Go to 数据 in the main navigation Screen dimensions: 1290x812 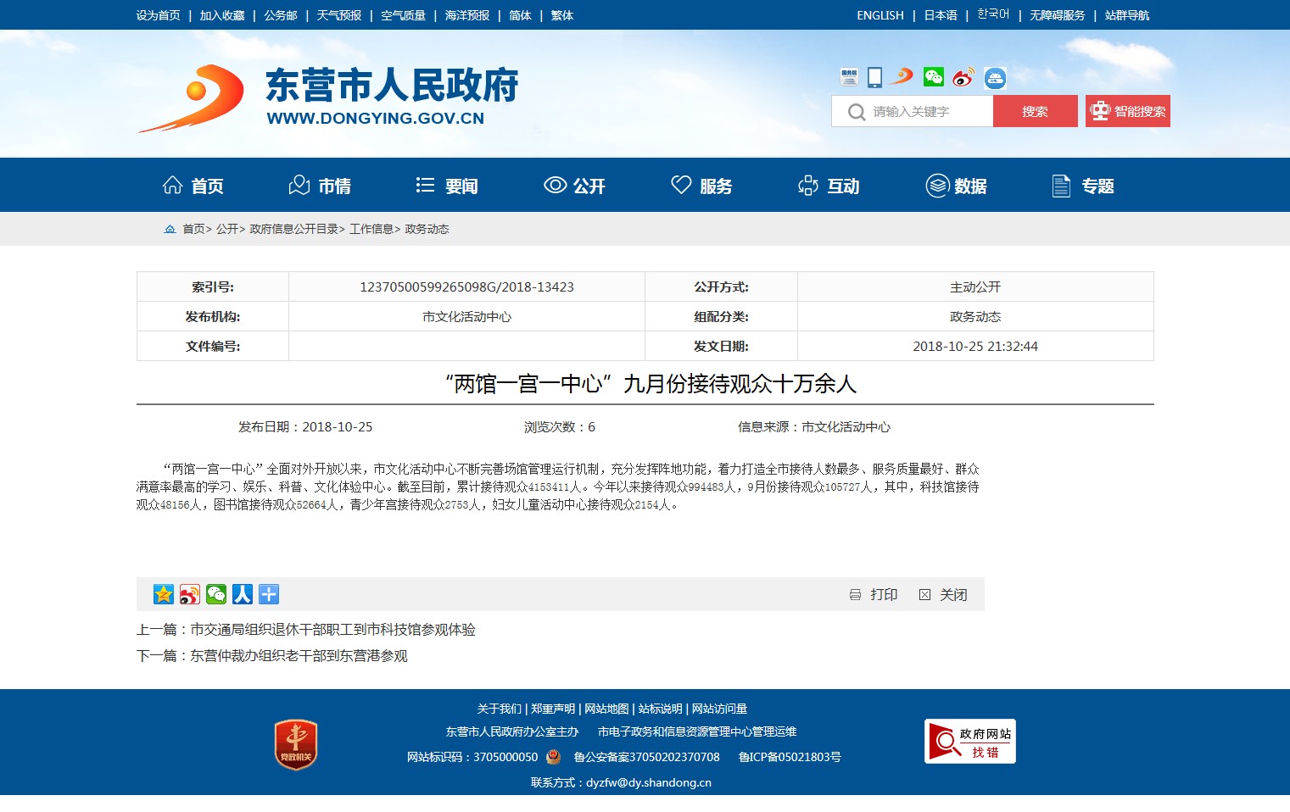956,186
